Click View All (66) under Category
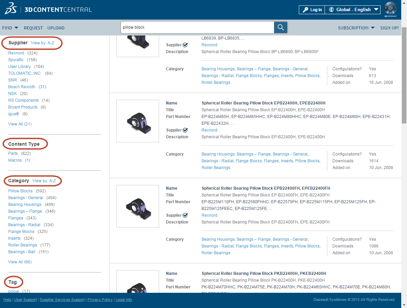 click(20, 262)
